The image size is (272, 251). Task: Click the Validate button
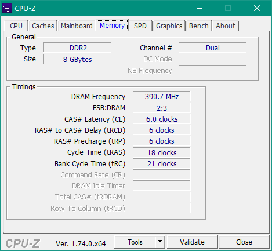192,242
